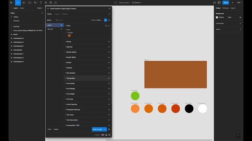Screen dimensions: 252x141
Task: Click the Present play icon
Action: tap(232, 3)
